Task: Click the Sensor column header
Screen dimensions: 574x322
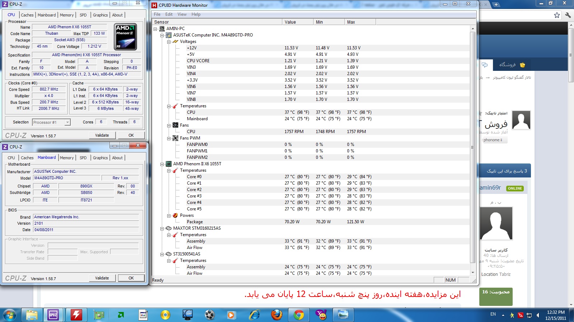Action: click(217, 22)
